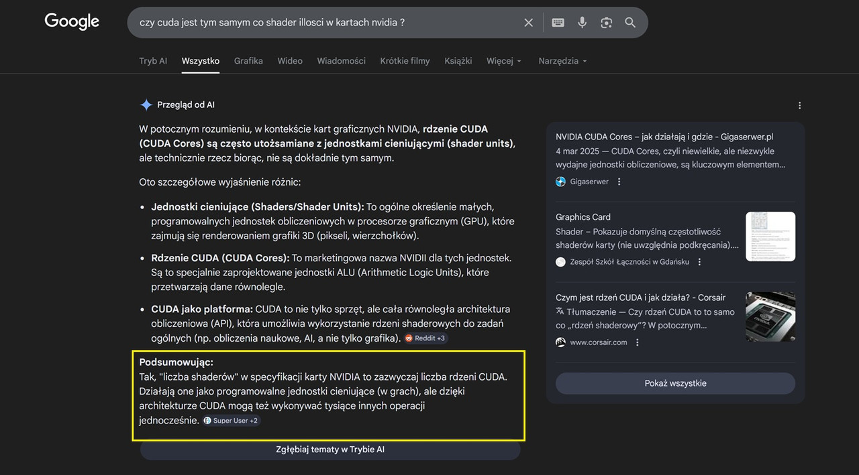Open www.corsair.com result three-dot menu

point(638,342)
